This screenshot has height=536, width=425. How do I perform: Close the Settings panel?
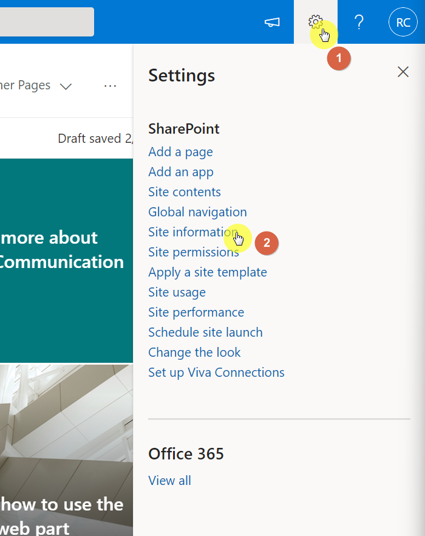tap(403, 72)
